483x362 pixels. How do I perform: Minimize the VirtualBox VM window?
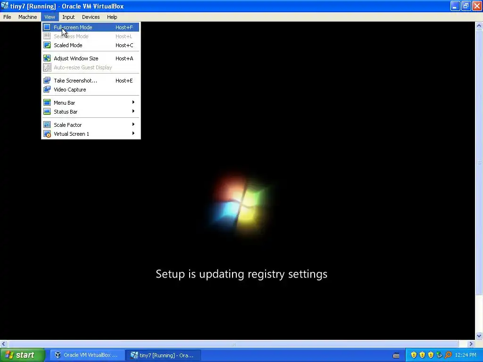(x=455, y=6)
